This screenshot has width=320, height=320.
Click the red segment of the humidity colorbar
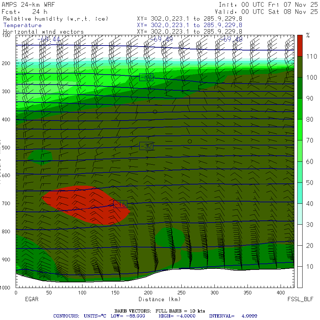[x=300, y=46]
